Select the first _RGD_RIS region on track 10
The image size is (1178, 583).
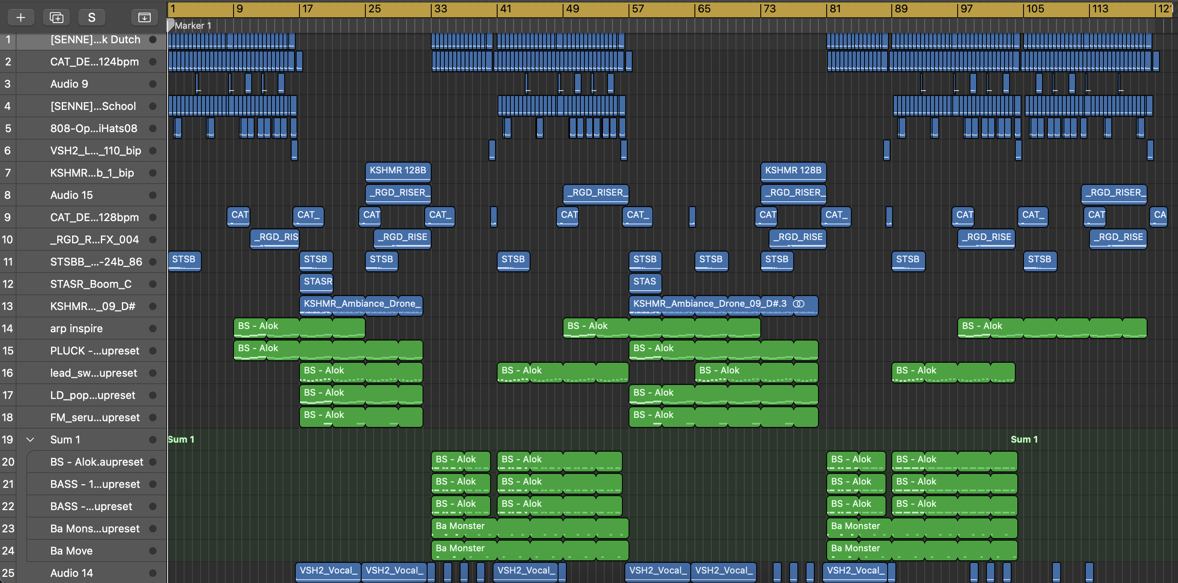(275, 239)
